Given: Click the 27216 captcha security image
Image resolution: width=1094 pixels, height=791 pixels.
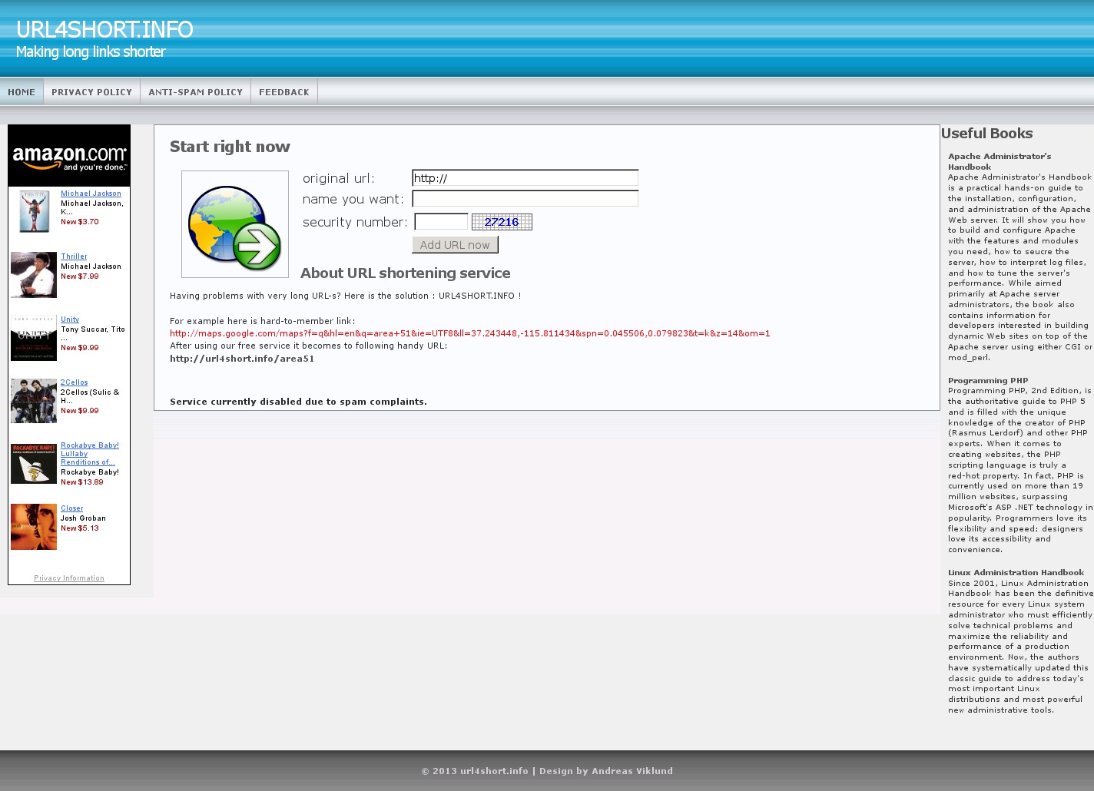Looking at the screenshot, I should click(502, 222).
